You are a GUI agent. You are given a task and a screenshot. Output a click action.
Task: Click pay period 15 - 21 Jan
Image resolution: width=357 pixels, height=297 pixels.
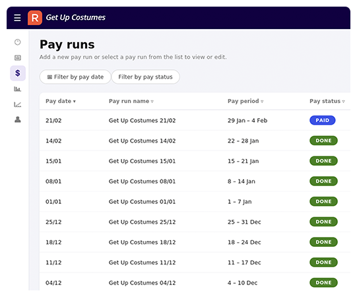point(243,161)
